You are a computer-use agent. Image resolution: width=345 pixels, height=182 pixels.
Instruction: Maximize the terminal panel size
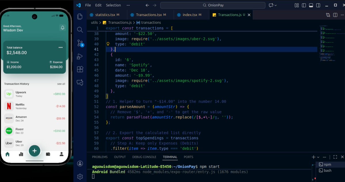coord(335,157)
